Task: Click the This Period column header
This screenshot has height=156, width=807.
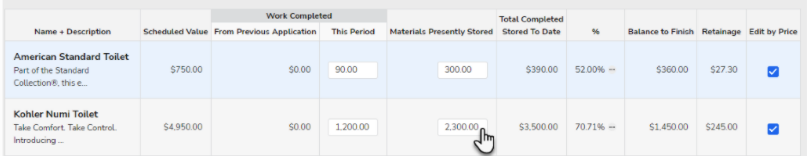Action: (x=353, y=32)
